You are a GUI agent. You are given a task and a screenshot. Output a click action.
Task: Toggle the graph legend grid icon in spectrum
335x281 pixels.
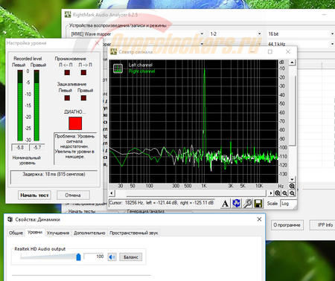[x=118, y=68]
